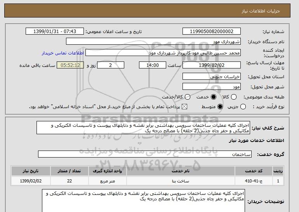Select the کالا radio button
Viewport: 299px width, 212px height.
pyautogui.click(x=234, y=97)
